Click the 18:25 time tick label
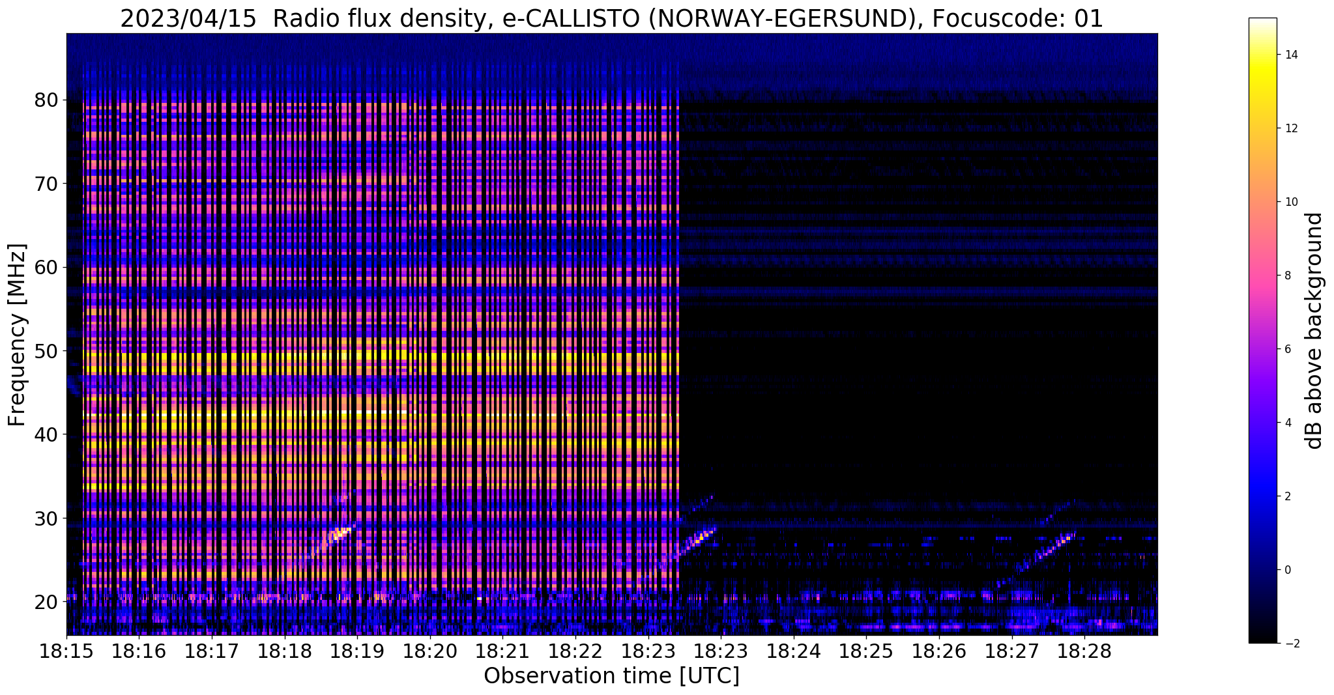Screen dimensions: 1334x695 pos(866,651)
